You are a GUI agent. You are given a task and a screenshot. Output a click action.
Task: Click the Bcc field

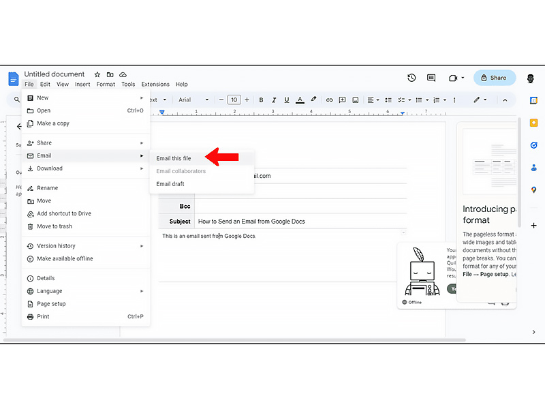tap(300, 207)
